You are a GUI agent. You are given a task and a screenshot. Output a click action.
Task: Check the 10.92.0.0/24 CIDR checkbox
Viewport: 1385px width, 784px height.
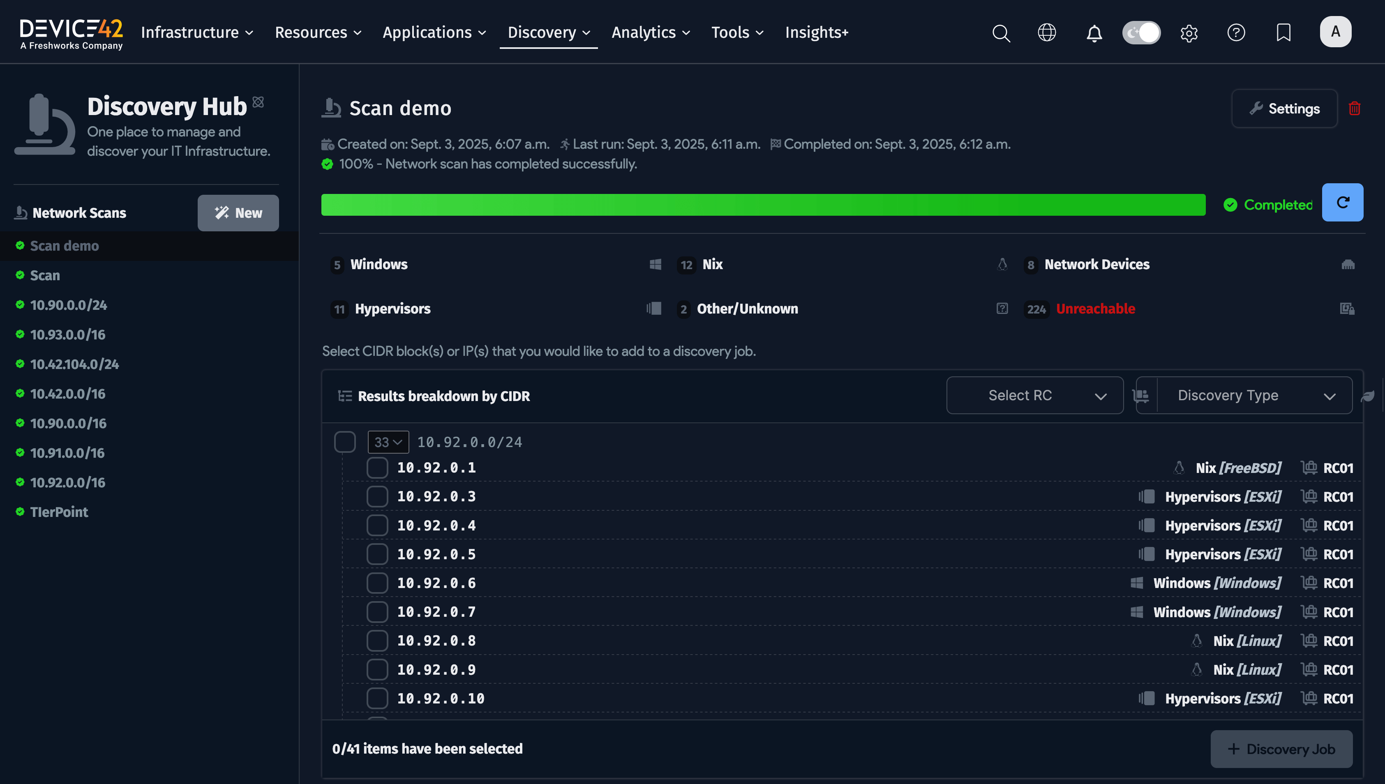[x=345, y=442]
